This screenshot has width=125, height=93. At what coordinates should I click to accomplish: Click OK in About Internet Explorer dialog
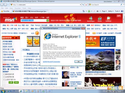78,62
